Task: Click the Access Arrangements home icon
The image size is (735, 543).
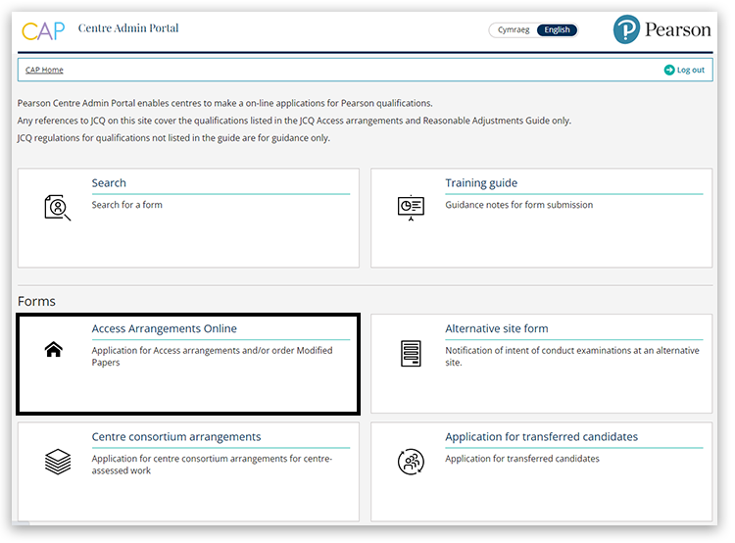Action: pos(54,350)
